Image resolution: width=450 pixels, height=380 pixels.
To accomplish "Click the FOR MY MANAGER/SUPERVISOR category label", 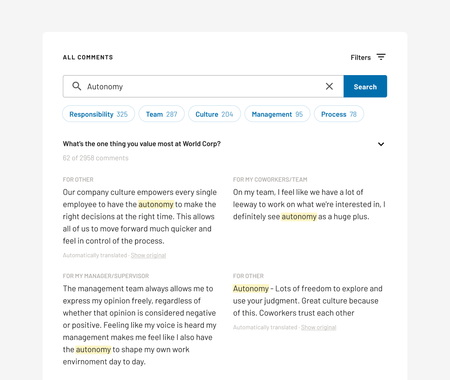I will pos(106,276).
